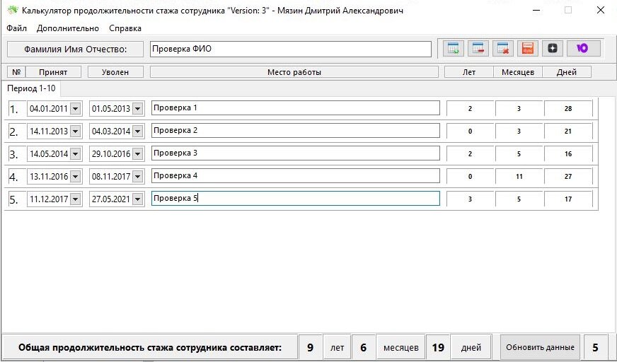The width and height of the screenshot is (617, 362).
Task: Click the calendar icon with red cross
Action: pos(502,49)
